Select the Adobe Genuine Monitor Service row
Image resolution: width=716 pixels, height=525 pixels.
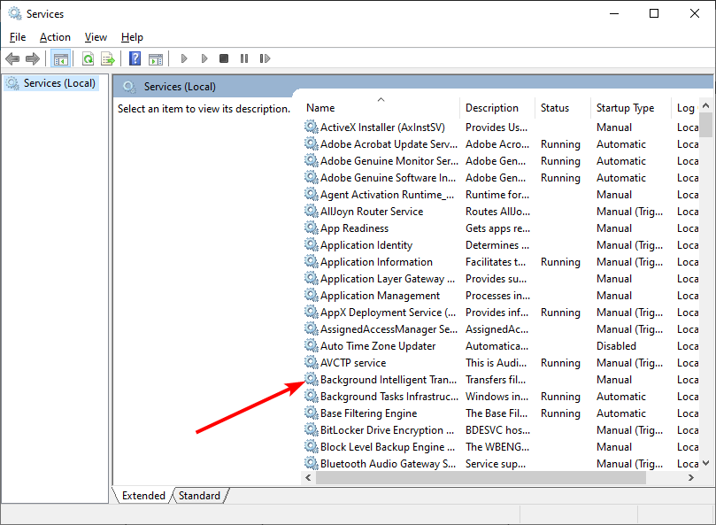500,161
